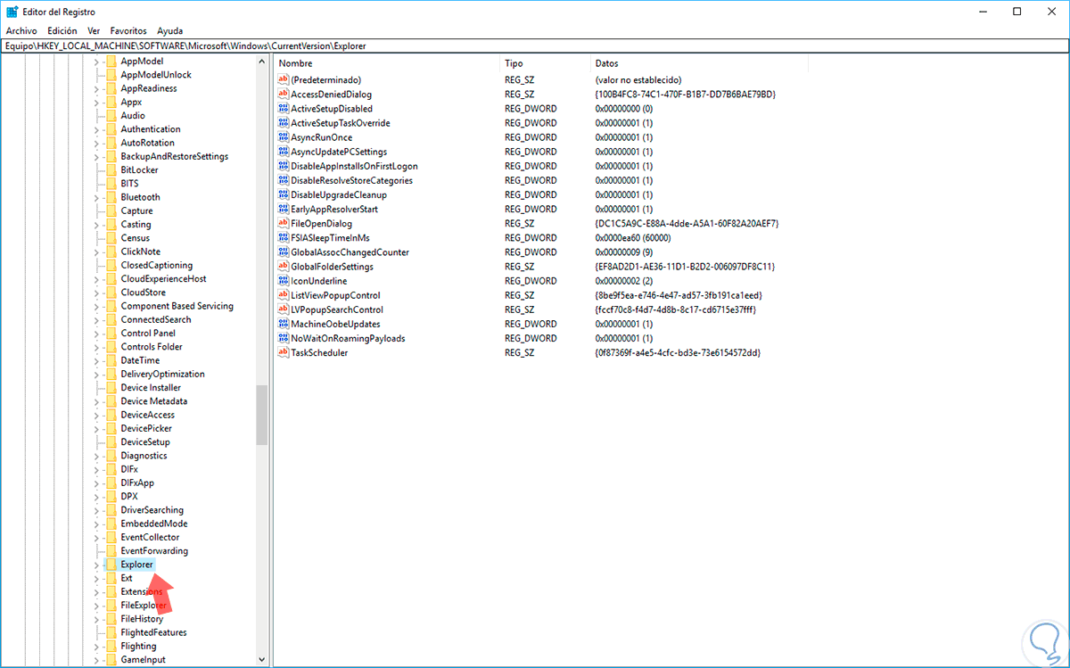This screenshot has height=668, width=1070.
Task: Sort values by the Tipo column header
Action: point(545,63)
